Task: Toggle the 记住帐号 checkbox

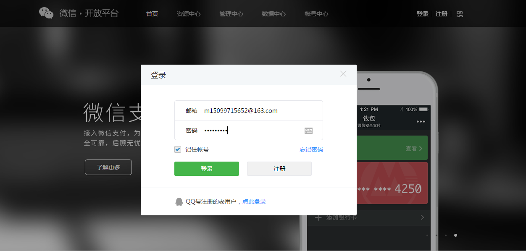Action: click(178, 149)
